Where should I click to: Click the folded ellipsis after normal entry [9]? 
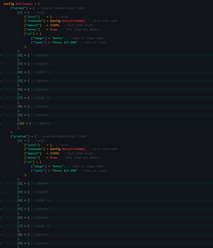[47, 115]
